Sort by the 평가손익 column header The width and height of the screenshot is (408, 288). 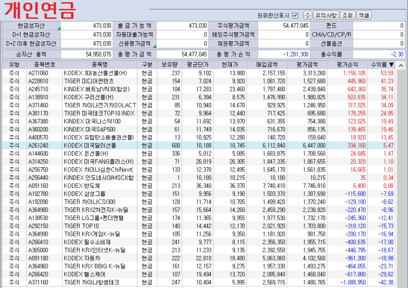347,64
